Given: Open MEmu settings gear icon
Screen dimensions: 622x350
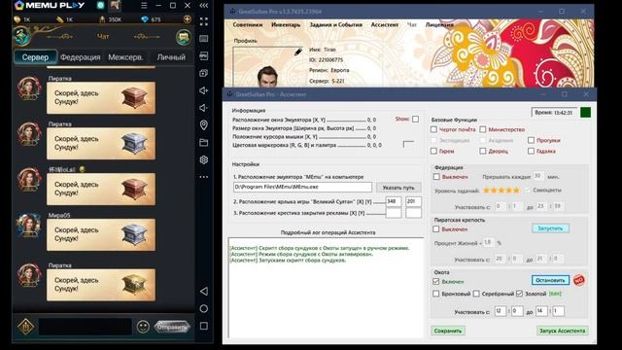Looking at the screenshot, I should click(204, 159).
